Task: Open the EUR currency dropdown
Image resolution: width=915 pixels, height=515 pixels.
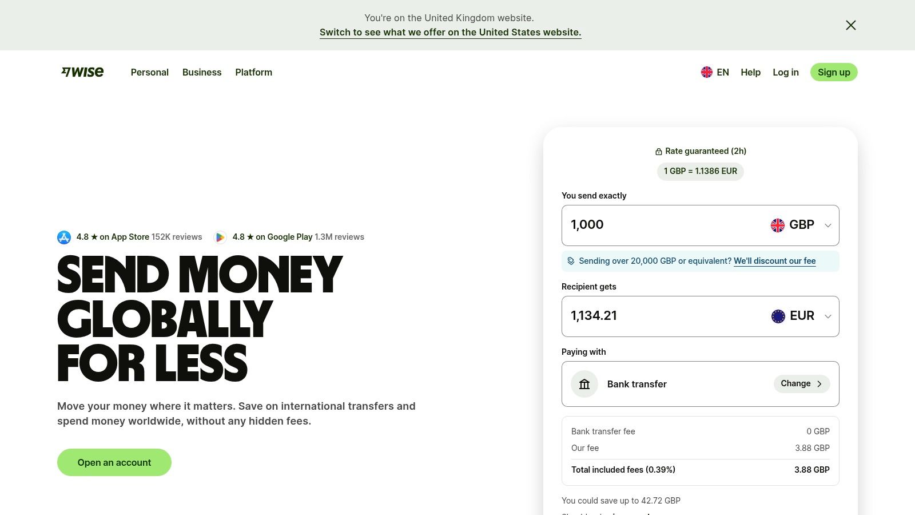Action: [x=828, y=316]
